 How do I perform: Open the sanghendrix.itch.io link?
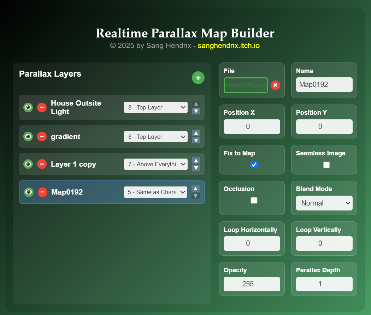coord(229,46)
